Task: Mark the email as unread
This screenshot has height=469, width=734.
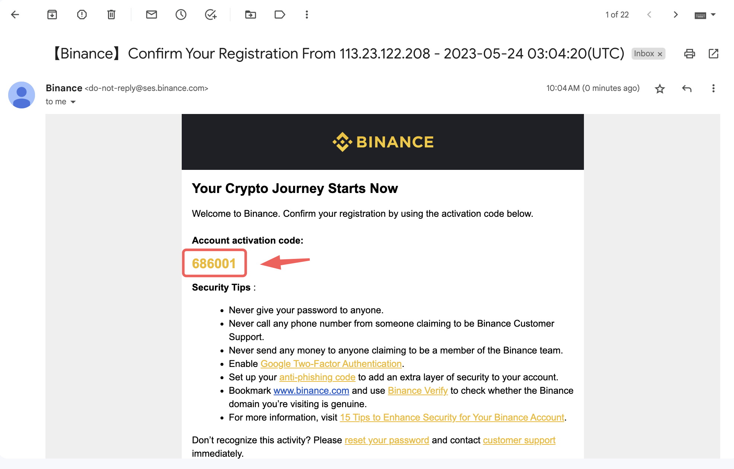Action: point(151,15)
